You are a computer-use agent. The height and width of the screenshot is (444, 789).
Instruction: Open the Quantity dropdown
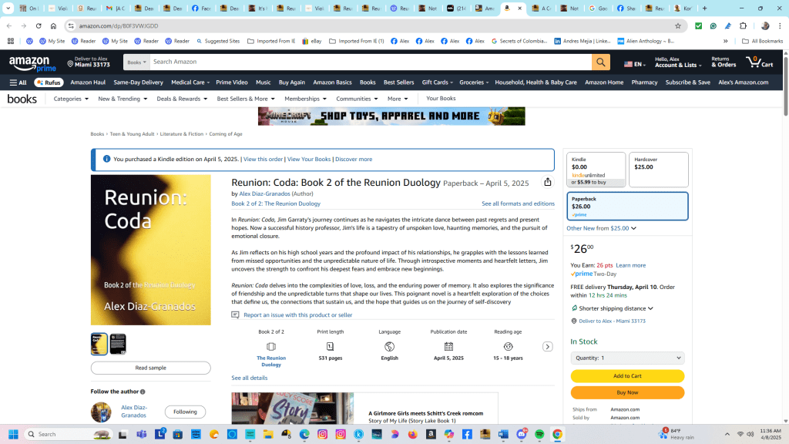627,358
